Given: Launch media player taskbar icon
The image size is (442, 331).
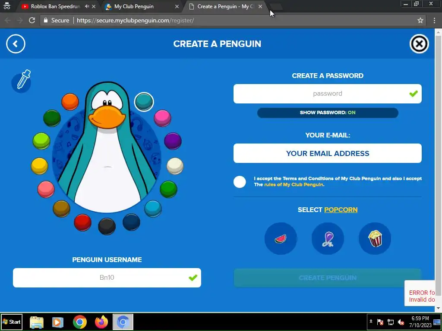Looking at the screenshot, I should [58, 322].
